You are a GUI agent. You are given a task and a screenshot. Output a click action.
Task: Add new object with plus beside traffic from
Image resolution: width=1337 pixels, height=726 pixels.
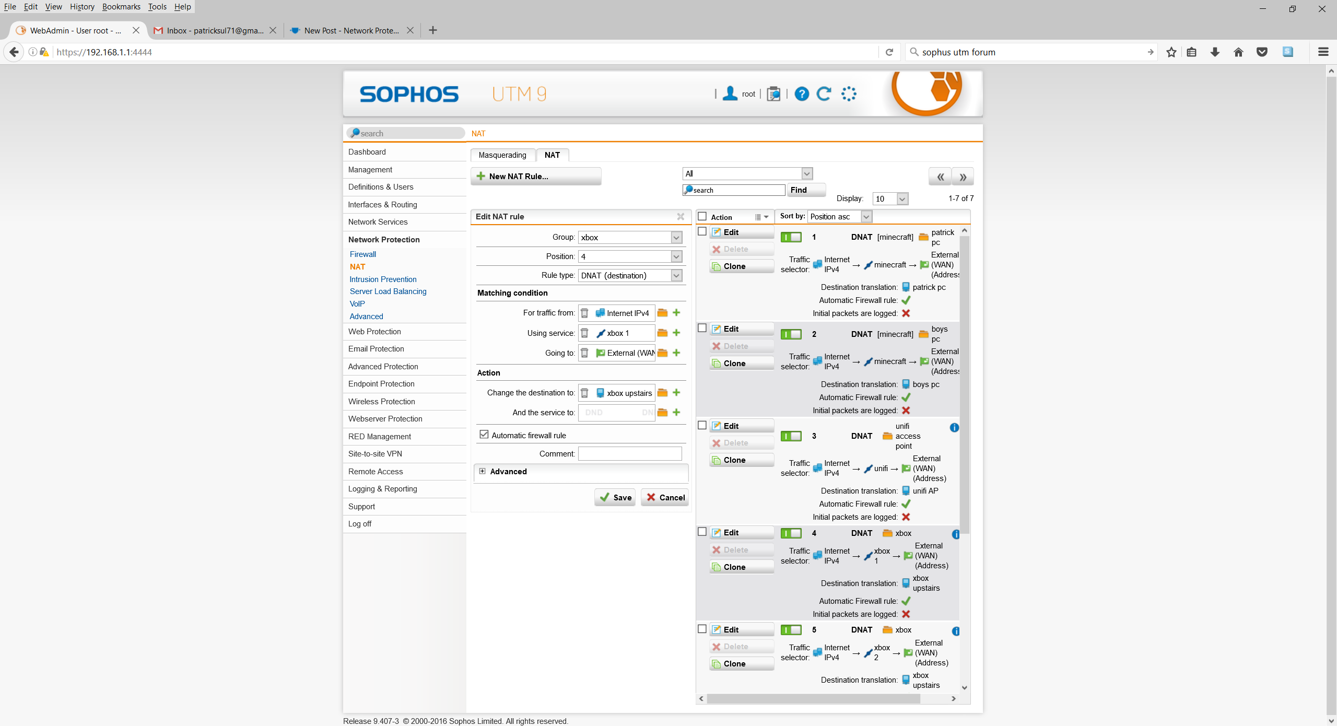676,313
